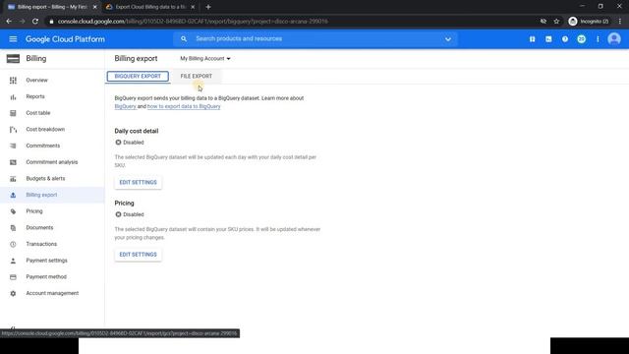
Task: Edit settings for Daily cost detail
Action: [138, 182]
